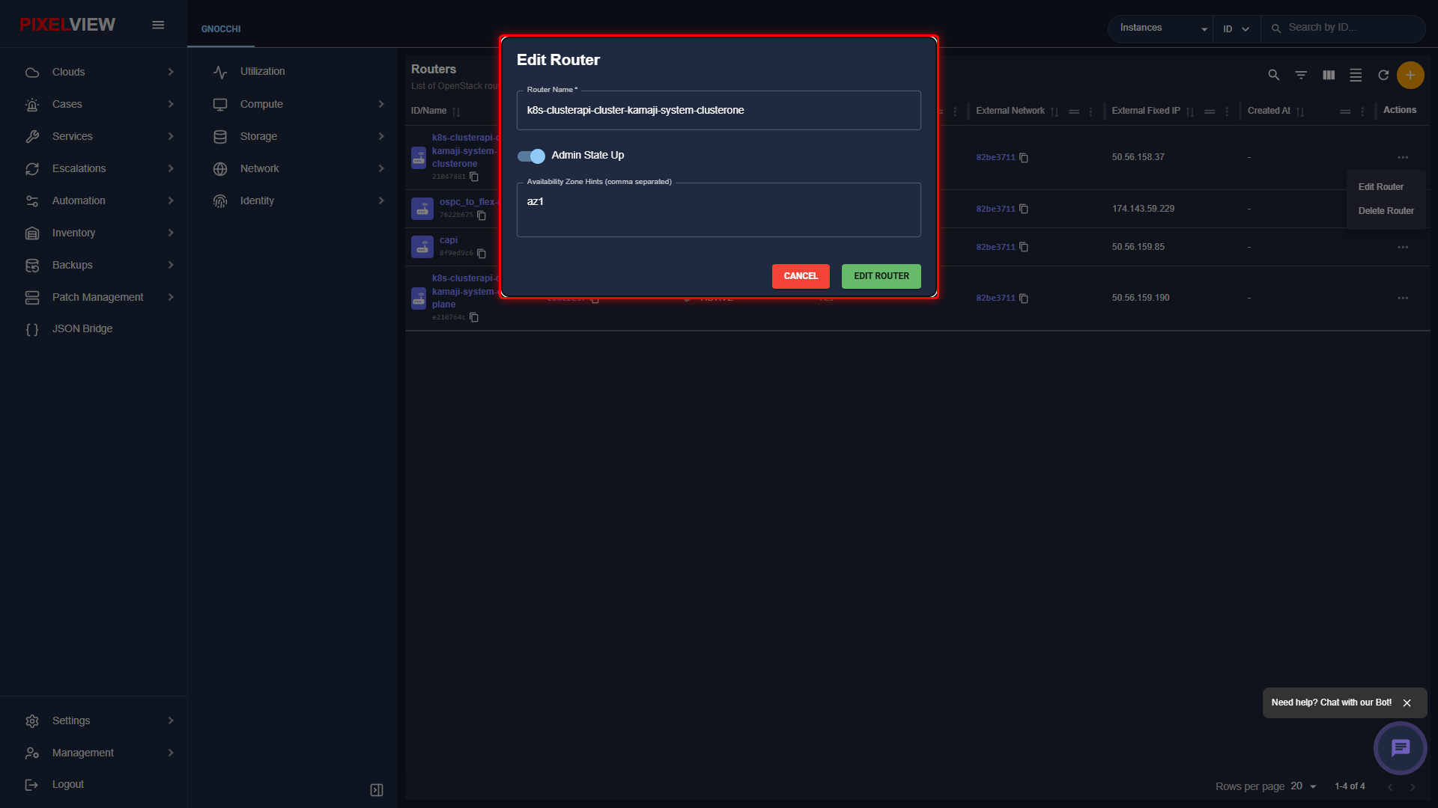Open the columns view icon
The width and height of the screenshot is (1438, 808).
point(1329,75)
